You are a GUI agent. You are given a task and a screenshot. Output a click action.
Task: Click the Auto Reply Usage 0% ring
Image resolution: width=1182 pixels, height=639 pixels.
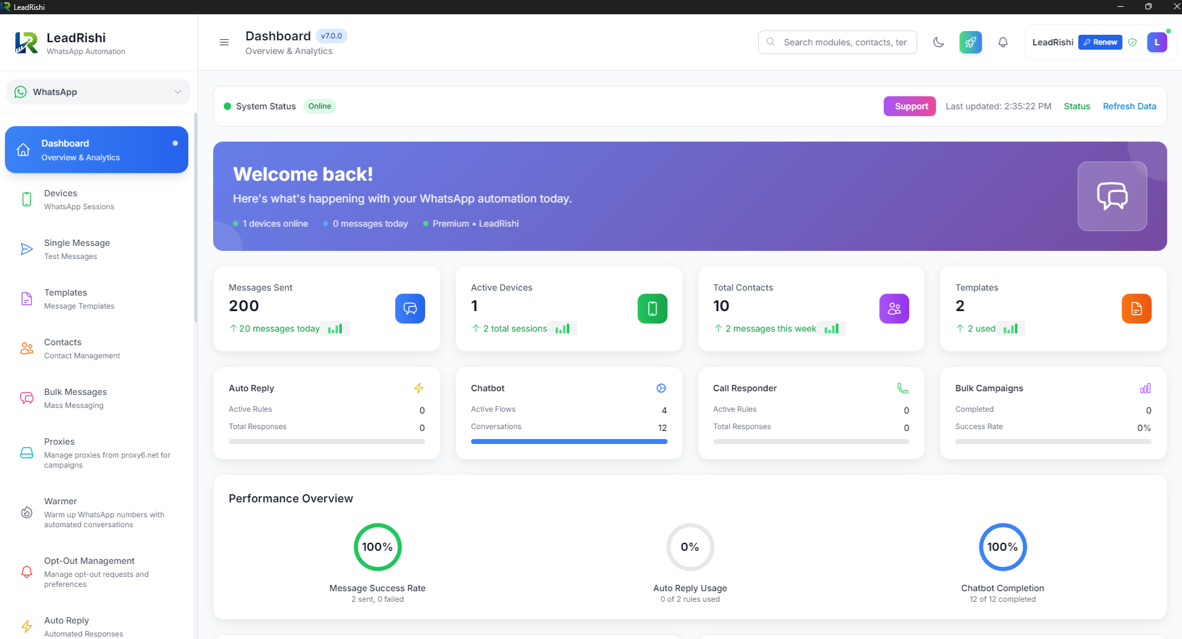[x=690, y=547]
